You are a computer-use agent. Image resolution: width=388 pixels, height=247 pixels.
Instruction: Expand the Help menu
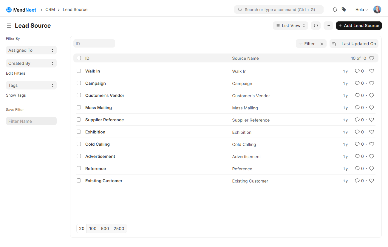click(x=361, y=10)
